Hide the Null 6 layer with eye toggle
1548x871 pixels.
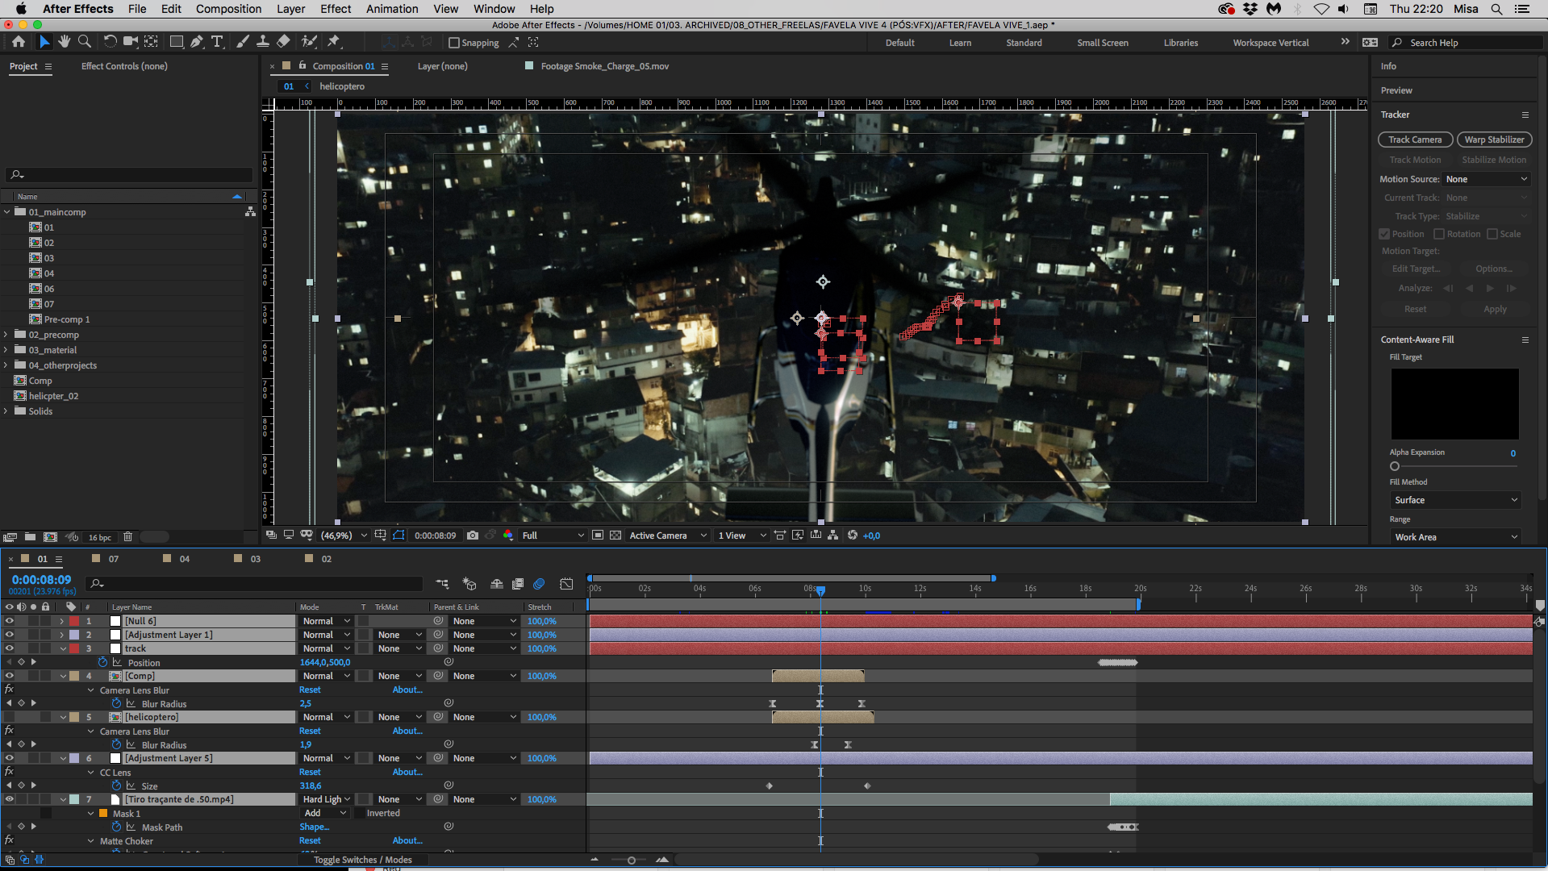(10, 621)
